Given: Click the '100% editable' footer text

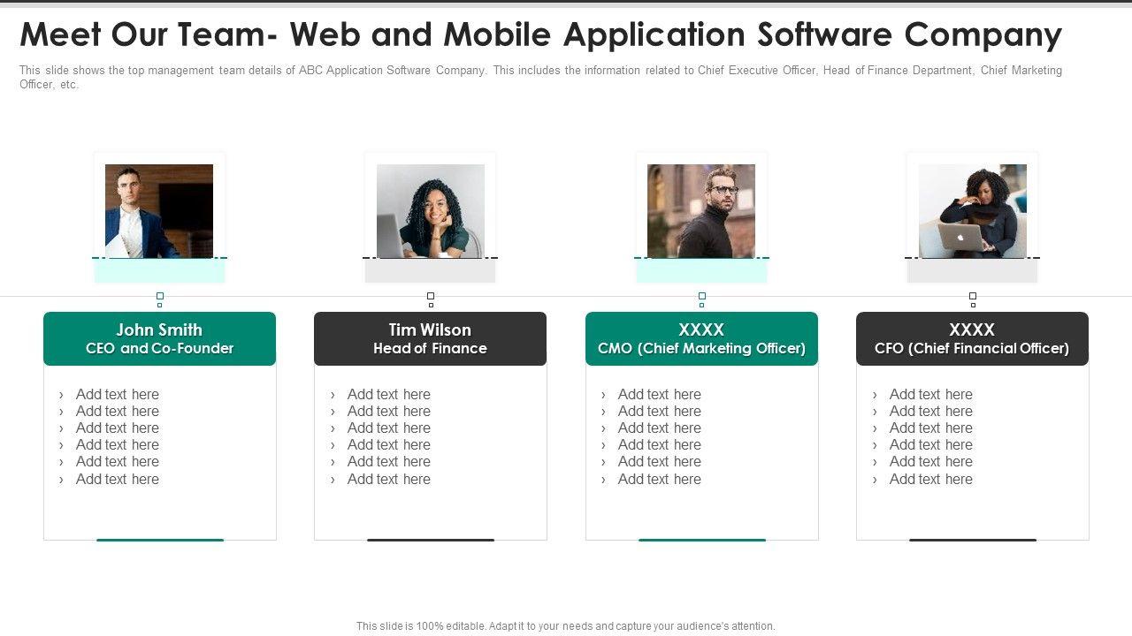Looking at the screenshot, I should 566,625.
